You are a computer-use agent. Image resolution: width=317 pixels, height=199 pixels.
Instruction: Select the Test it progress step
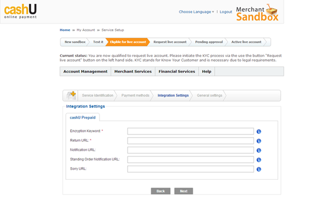(98, 42)
